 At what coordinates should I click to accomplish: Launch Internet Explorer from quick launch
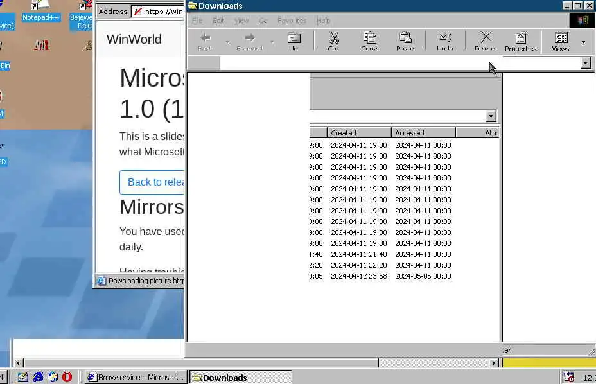point(38,377)
